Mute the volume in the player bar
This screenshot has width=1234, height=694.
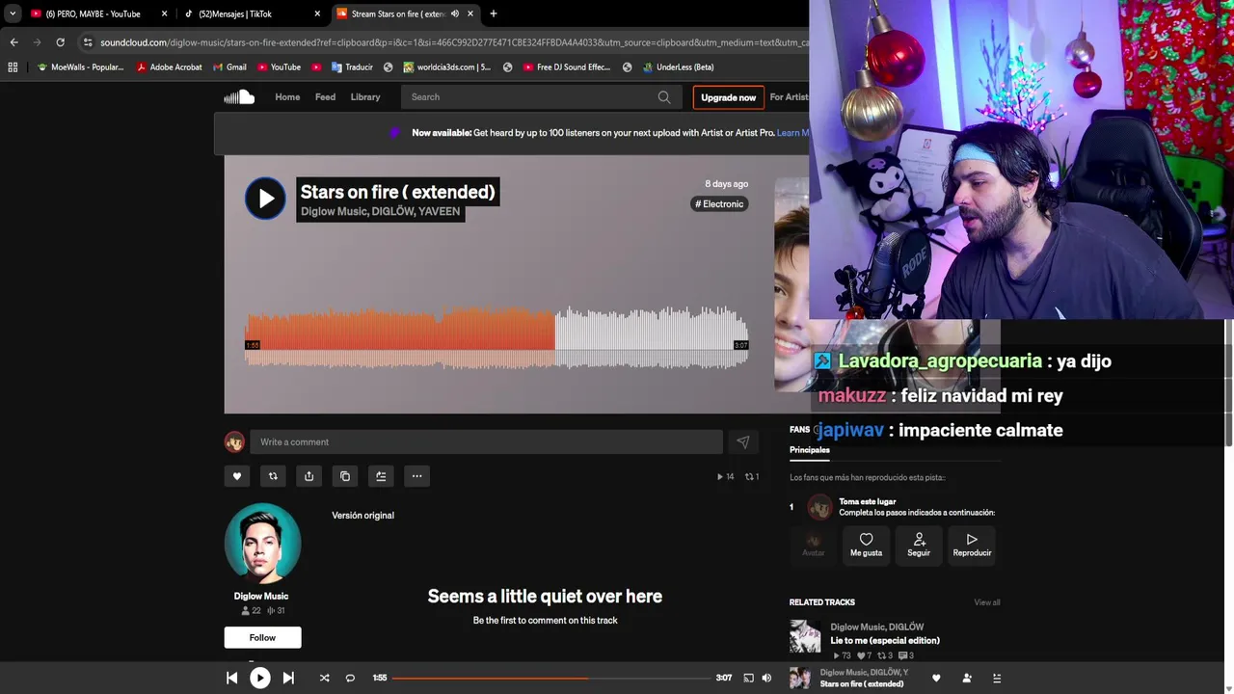click(x=766, y=678)
